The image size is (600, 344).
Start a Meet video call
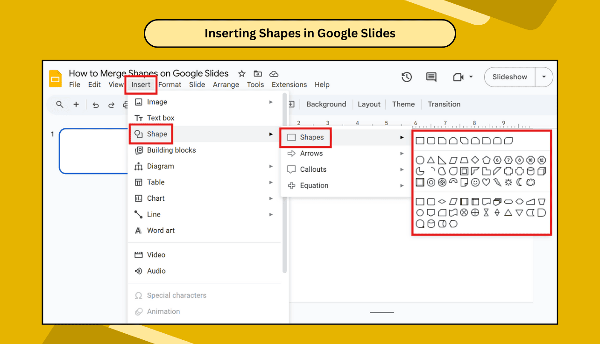pos(459,77)
